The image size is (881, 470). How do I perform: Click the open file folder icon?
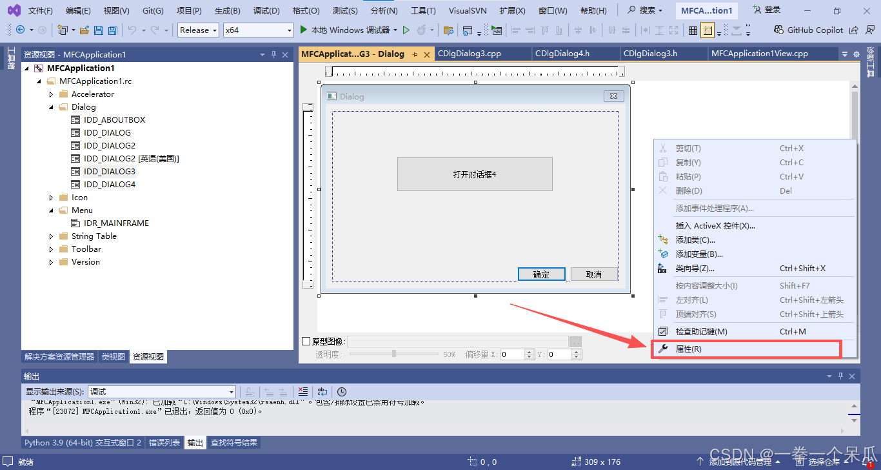84,30
